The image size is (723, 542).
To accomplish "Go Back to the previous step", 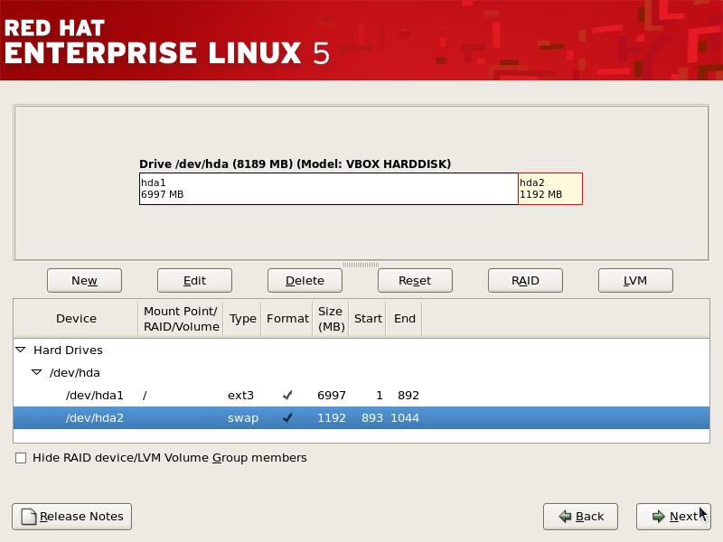I will click(580, 517).
